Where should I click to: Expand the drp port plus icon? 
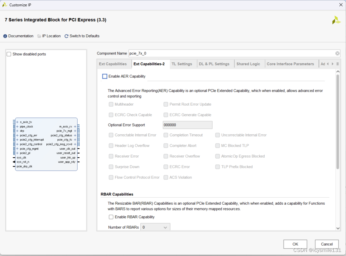17,131
